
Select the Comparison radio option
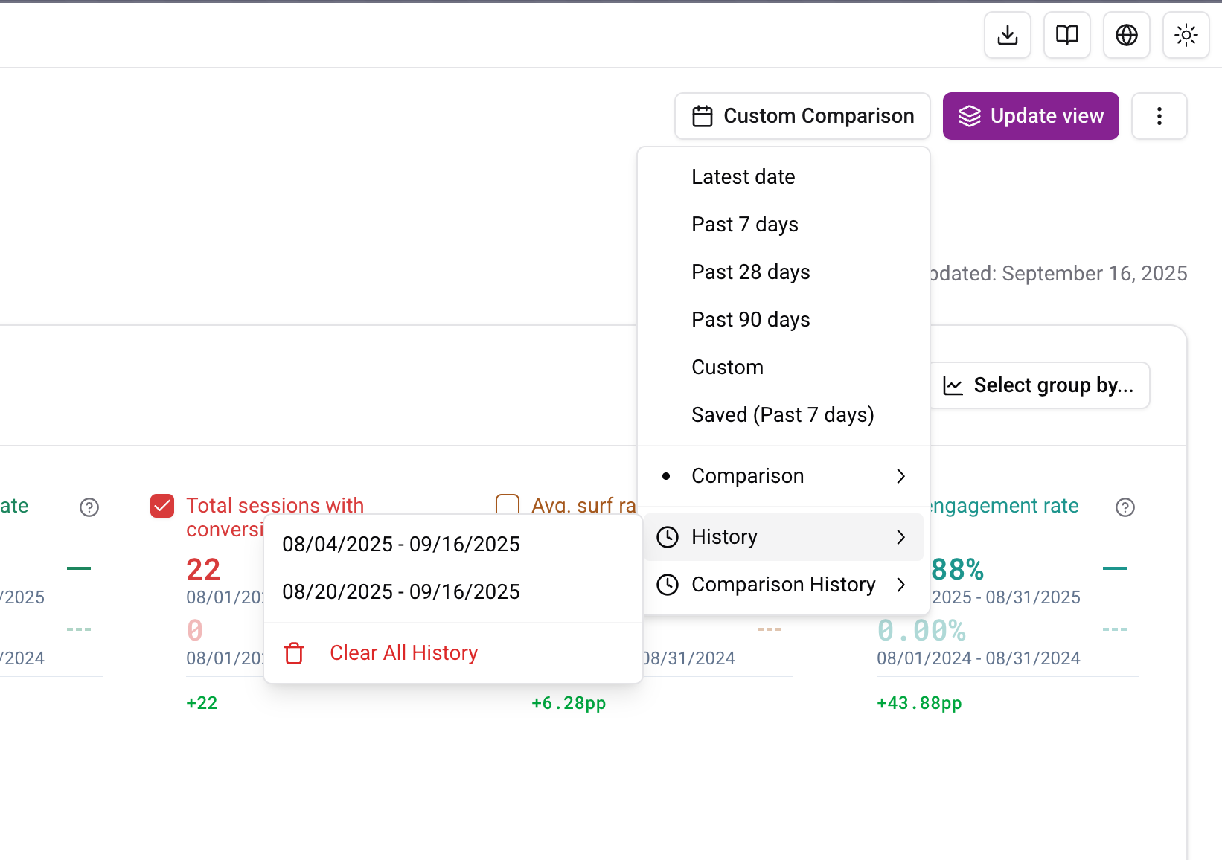(x=747, y=476)
